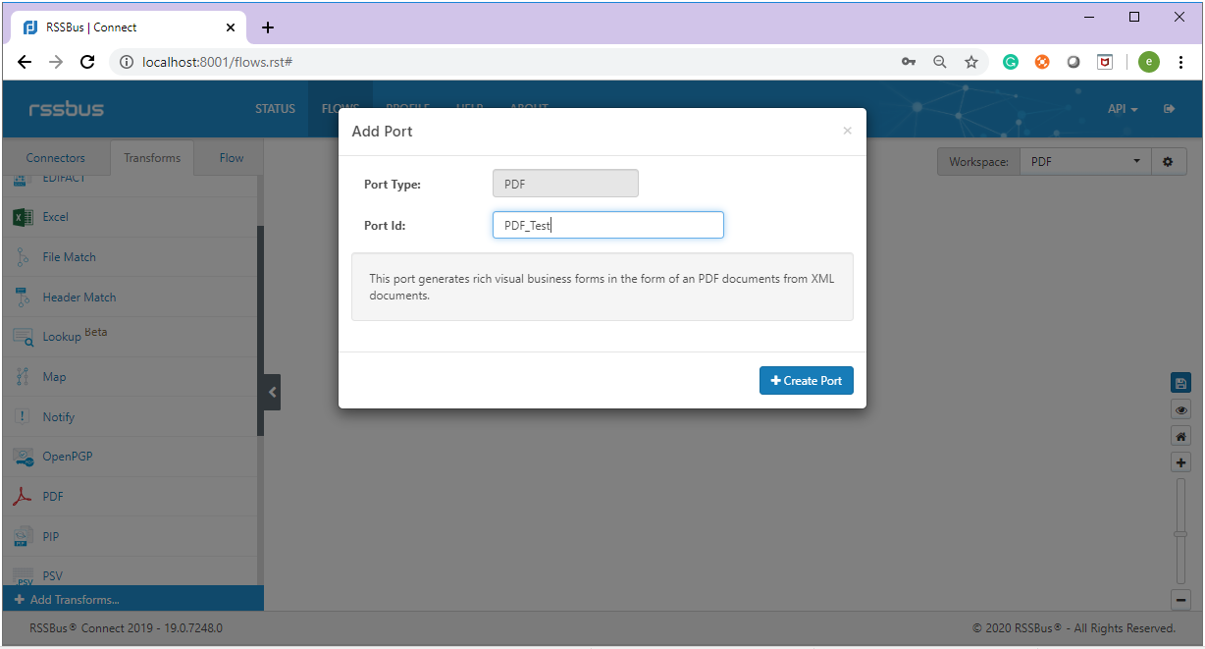This screenshot has height=649, width=1205.
Task: Open the API dropdown menu
Action: pyautogui.click(x=1123, y=109)
